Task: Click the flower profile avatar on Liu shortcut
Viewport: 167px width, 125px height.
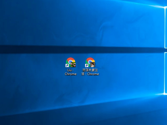Action: [x=73, y=65]
